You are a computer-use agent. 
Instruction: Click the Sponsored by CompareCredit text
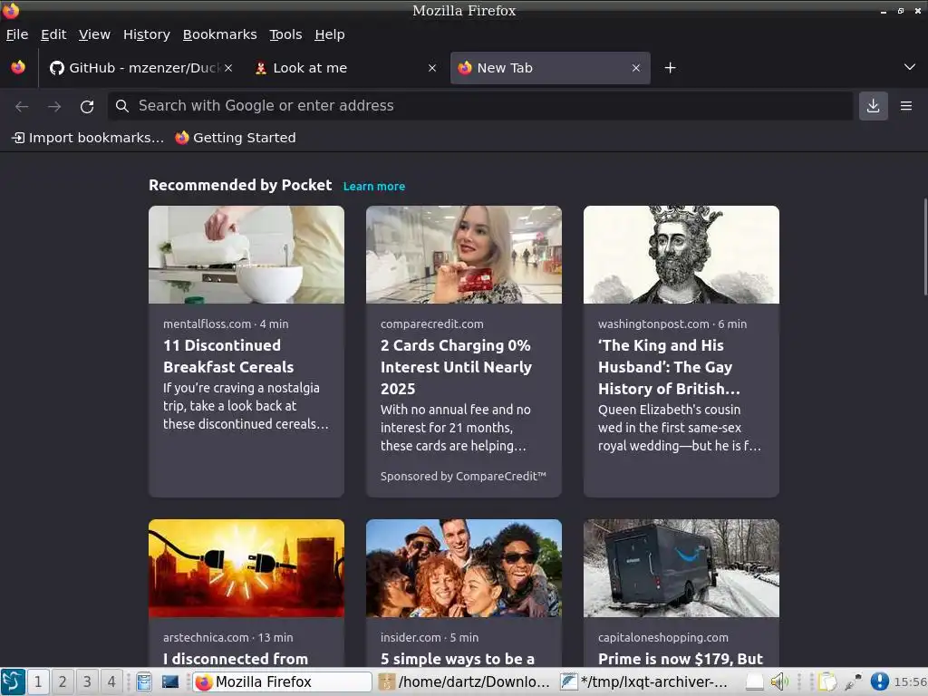pos(463,477)
